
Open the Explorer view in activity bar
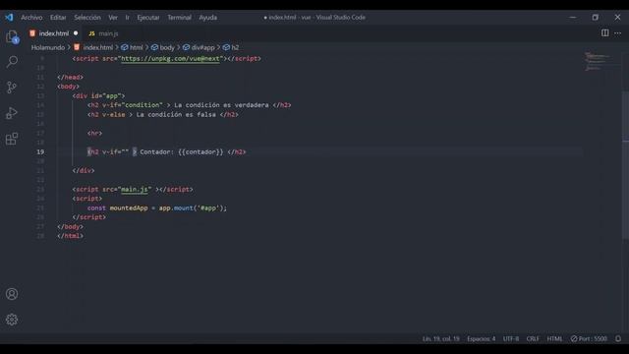(12, 37)
